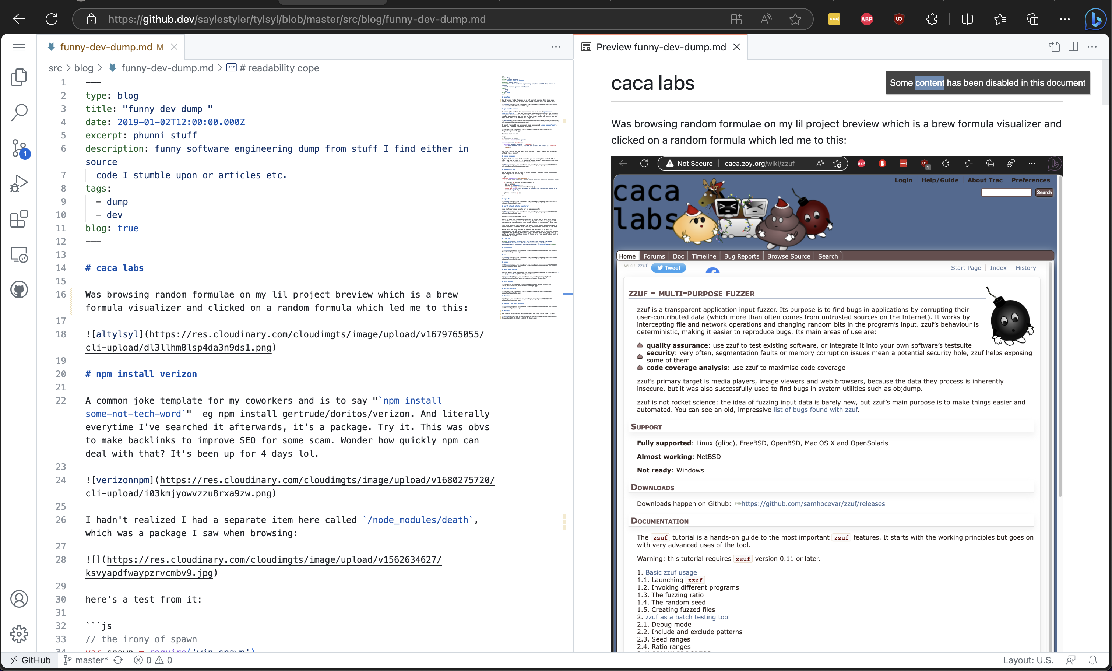Split the preview editor to the right
The height and width of the screenshot is (671, 1112).
1073,46
